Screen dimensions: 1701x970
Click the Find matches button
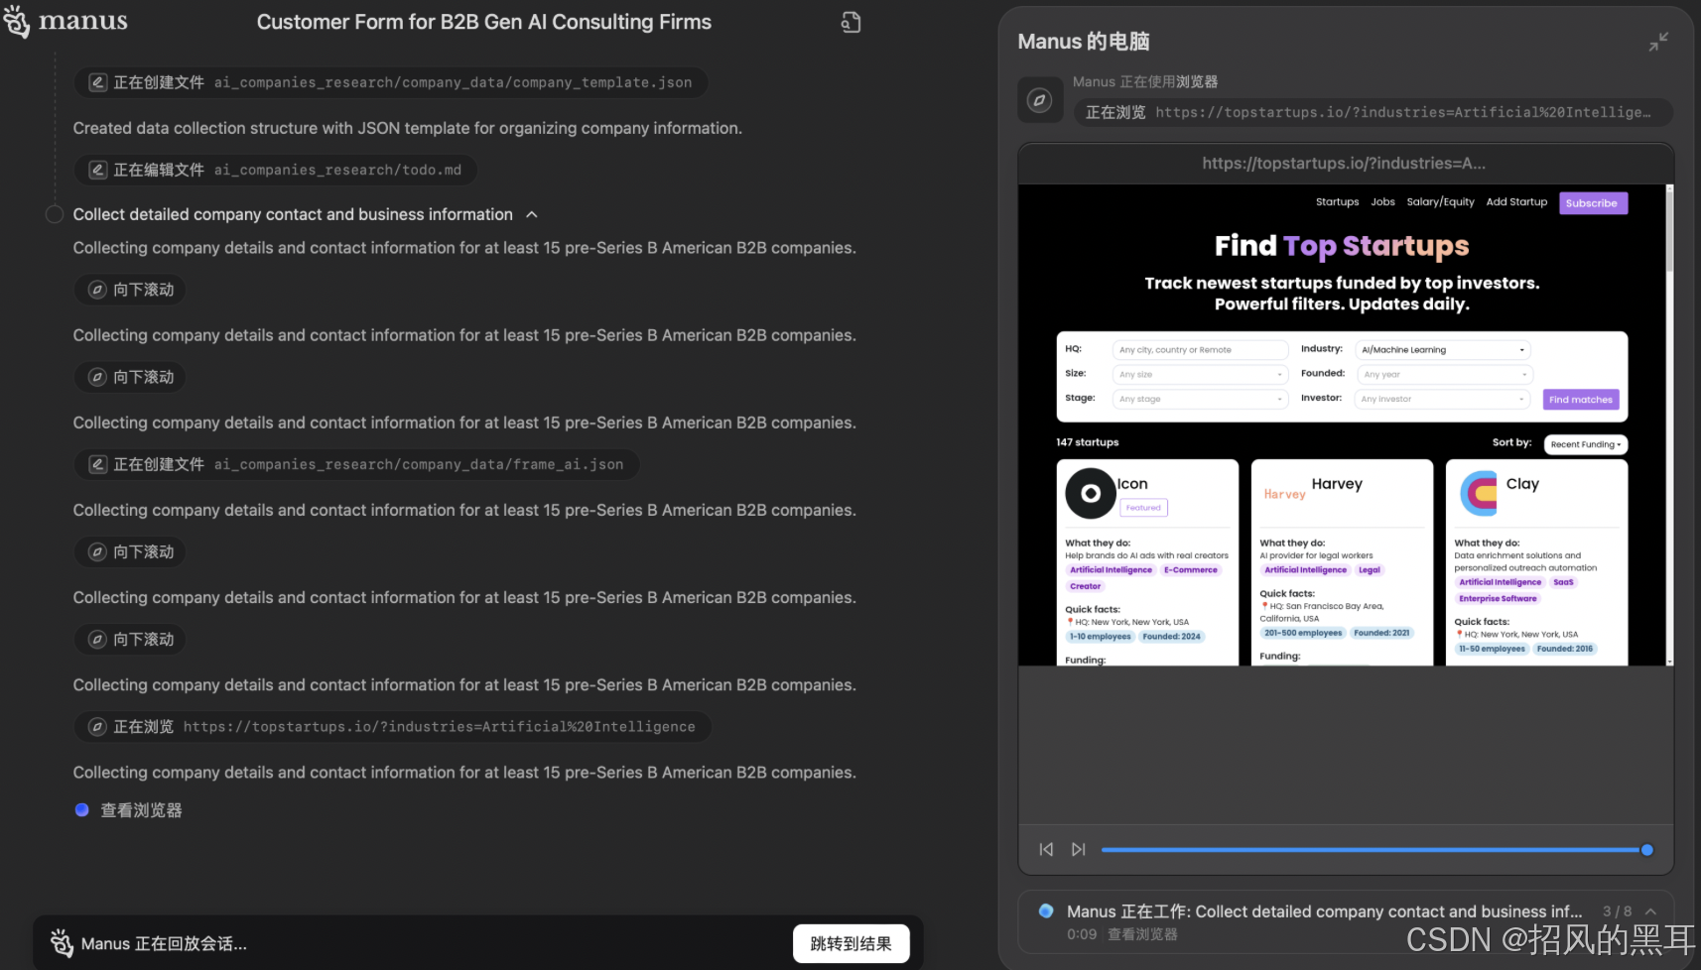[x=1580, y=400]
